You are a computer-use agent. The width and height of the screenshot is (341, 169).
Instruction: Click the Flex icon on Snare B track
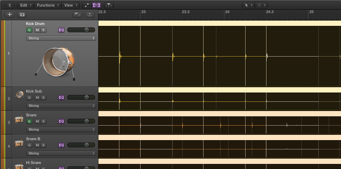pos(61,145)
